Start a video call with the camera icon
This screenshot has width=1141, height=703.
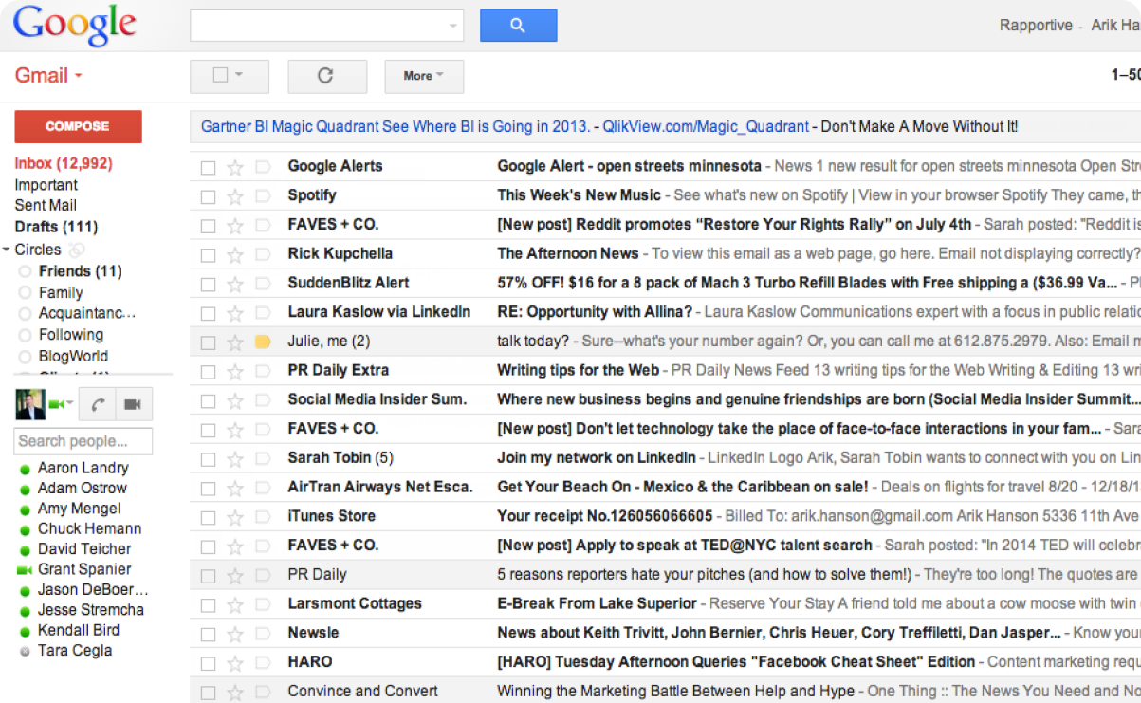133,405
